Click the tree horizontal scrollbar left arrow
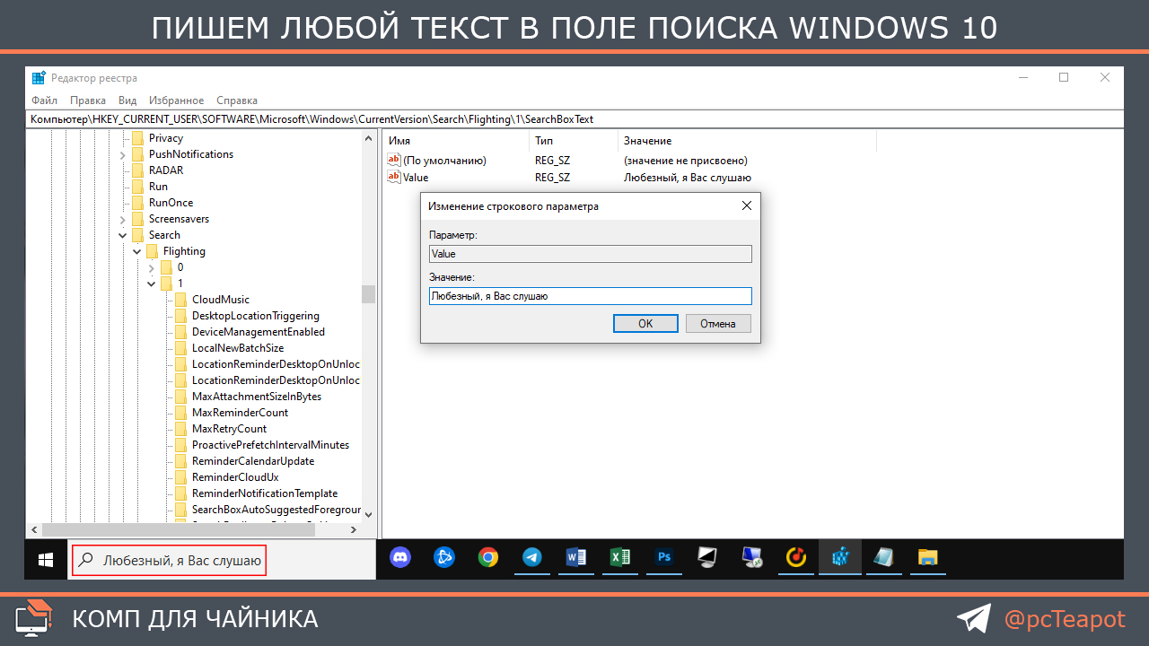 (34, 529)
